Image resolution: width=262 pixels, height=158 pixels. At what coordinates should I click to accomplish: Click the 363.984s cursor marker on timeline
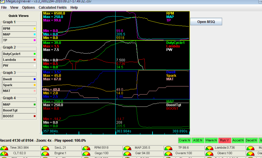click(123, 131)
